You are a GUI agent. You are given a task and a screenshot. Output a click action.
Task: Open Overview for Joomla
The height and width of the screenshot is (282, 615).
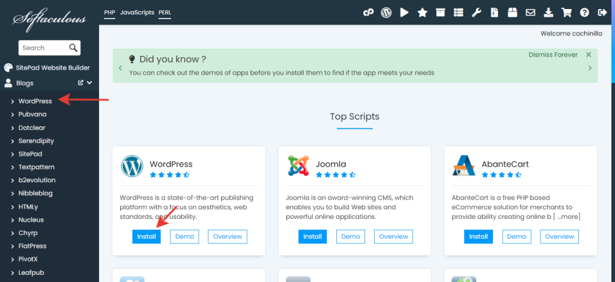point(393,236)
